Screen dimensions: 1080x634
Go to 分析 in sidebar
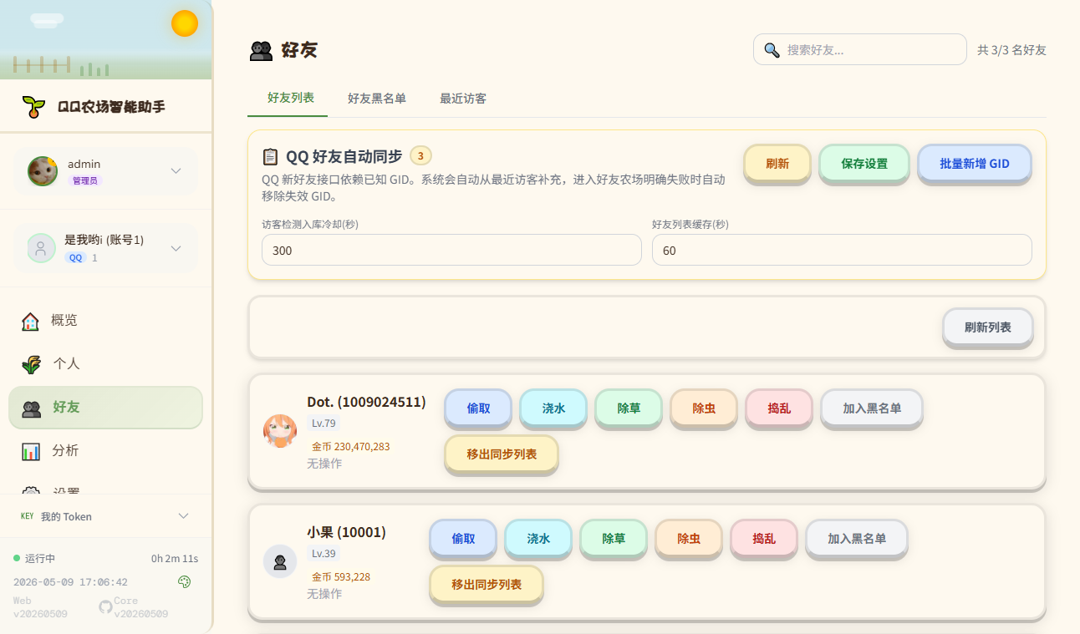coord(106,451)
